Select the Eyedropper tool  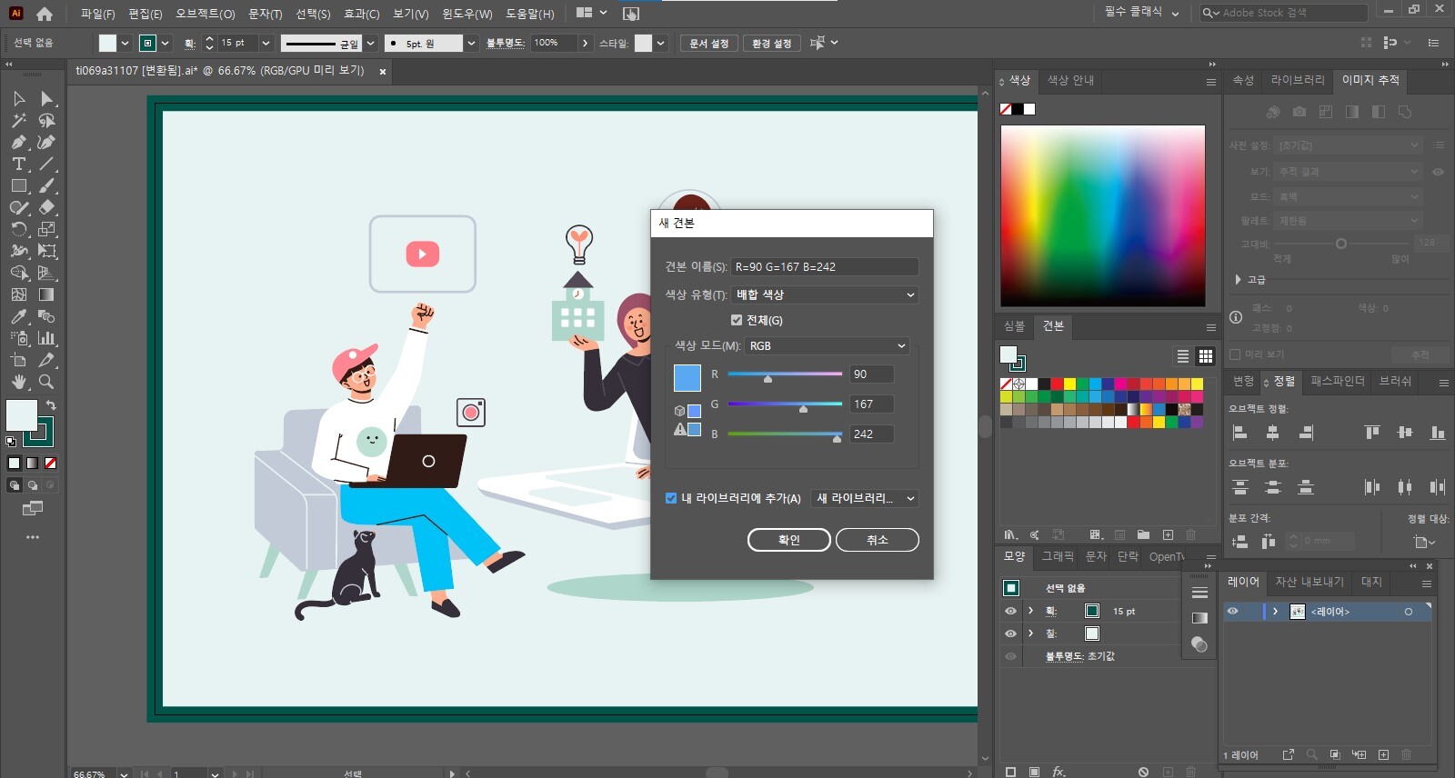[x=18, y=316]
